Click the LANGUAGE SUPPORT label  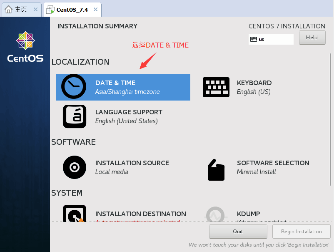129,112
